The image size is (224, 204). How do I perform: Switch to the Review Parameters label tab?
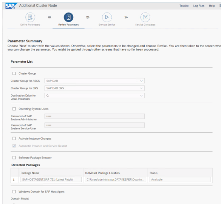[68, 24]
